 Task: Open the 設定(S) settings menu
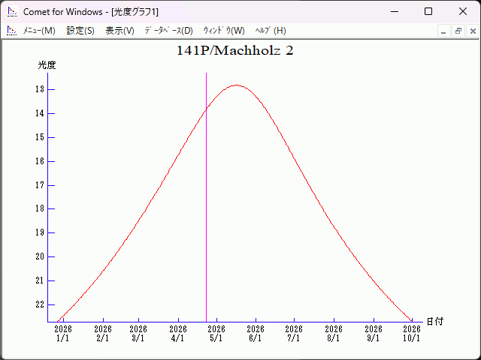(x=80, y=31)
